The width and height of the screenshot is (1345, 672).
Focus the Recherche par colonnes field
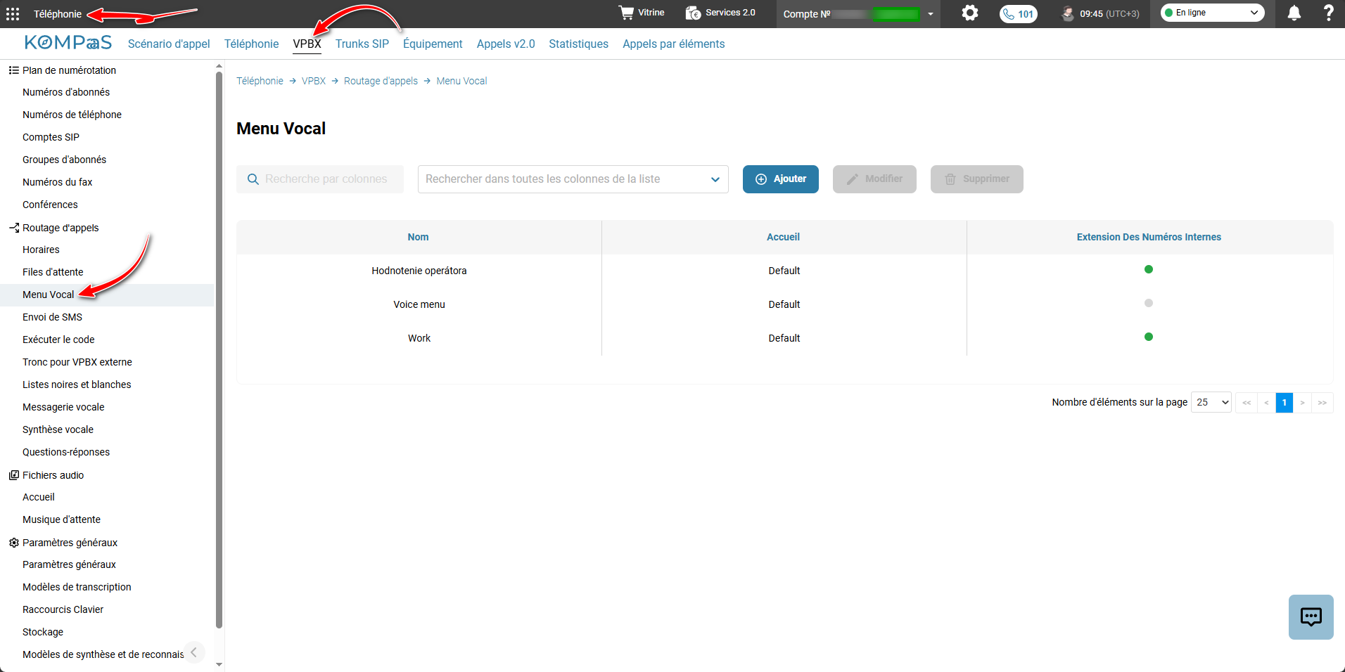(320, 179)
